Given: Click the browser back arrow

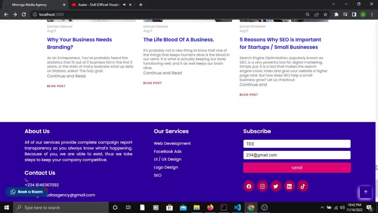Looking at the screenshot, I should click(6, 14).
